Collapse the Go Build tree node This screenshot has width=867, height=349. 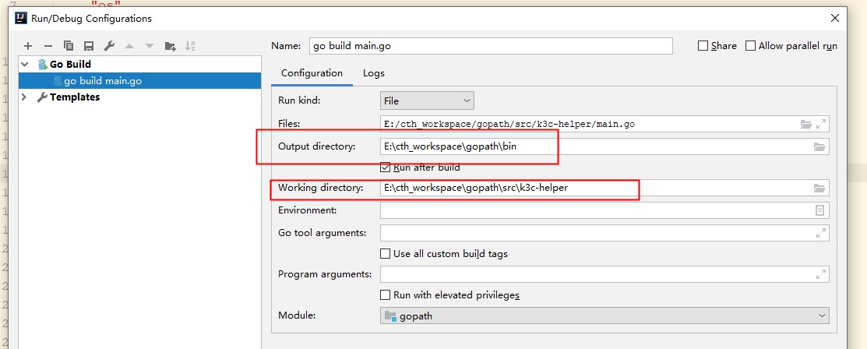(x=24, y=65)
